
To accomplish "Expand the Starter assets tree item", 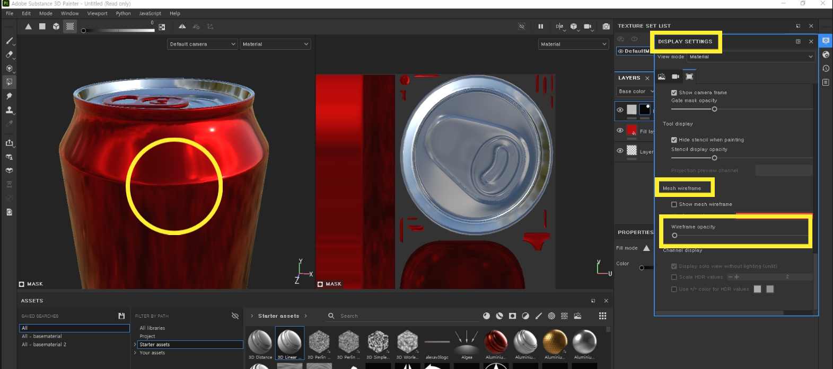I will 135,345.
